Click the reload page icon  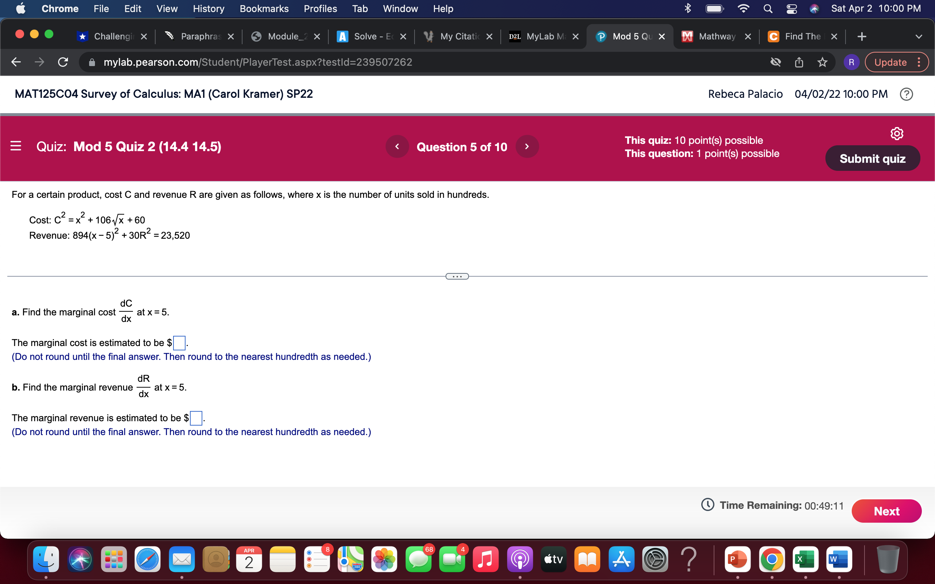62,62
